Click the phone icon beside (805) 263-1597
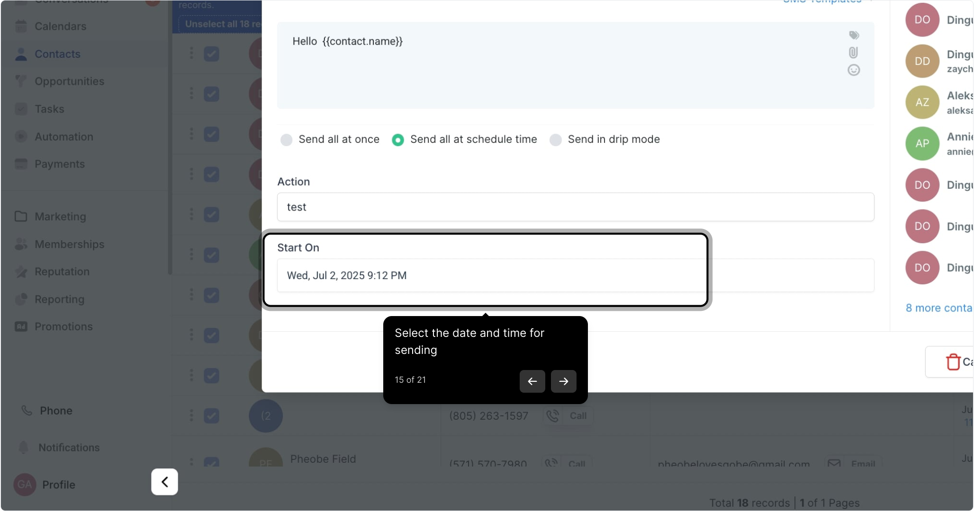 [x=552, y=416]
